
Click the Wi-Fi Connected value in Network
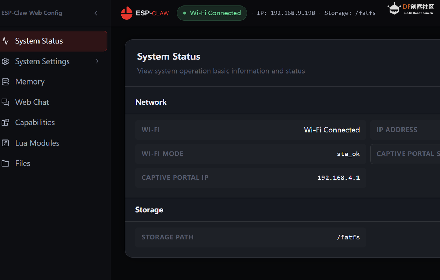coord(332,130)
